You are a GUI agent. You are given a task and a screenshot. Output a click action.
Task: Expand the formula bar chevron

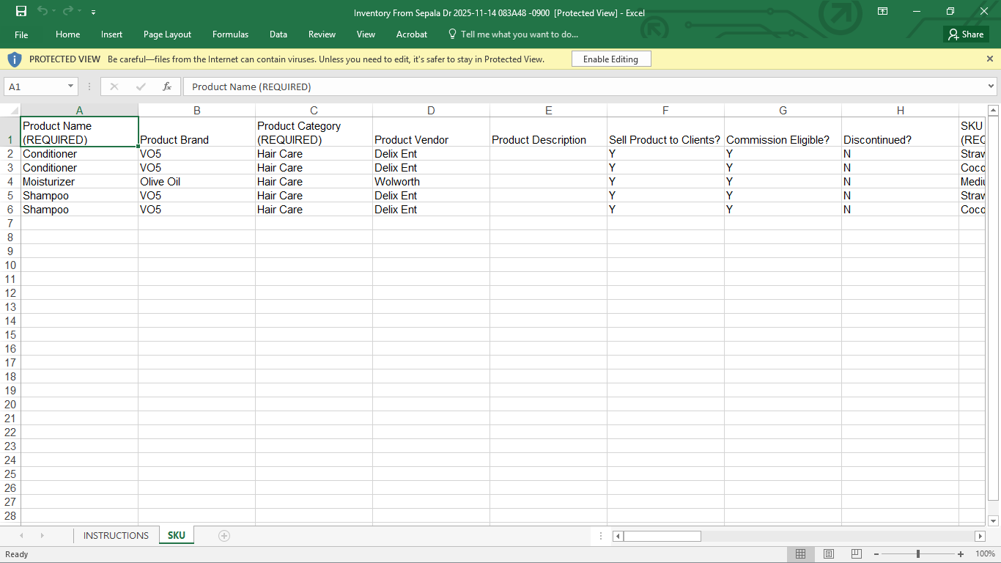[x=991, y=87]
